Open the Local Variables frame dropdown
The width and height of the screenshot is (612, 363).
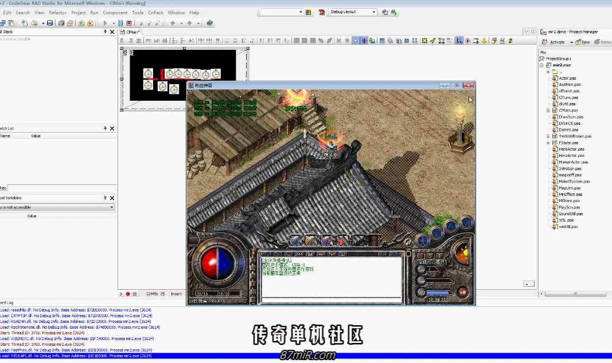point(112,207)
